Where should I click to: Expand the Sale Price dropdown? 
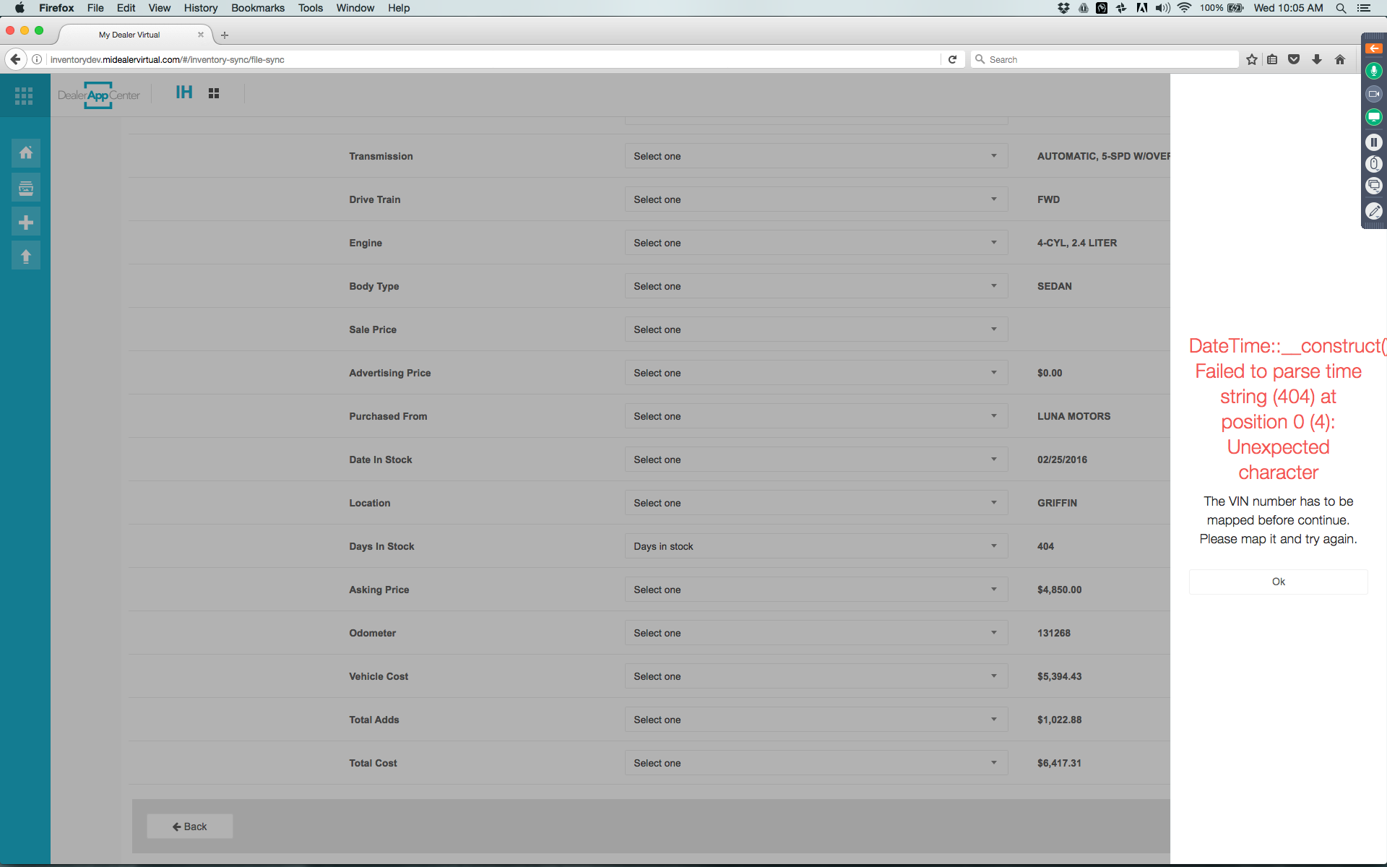click(x=816, y=329)
